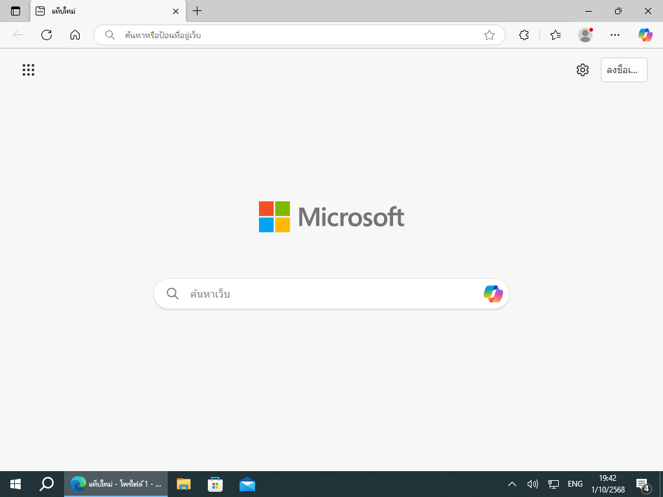This screenshot has height=497, width=663.
Task: Open the page settings gear icon
Action: (583, 70)
